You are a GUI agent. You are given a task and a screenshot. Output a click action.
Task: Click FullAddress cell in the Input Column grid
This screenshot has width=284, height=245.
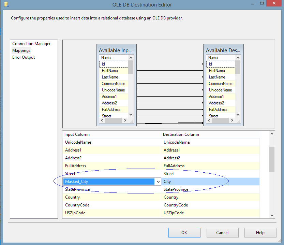coord(112,166)
